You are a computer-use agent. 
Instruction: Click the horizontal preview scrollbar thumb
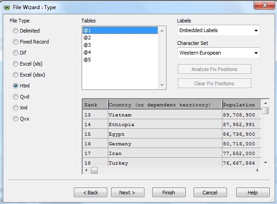[94, 171]
